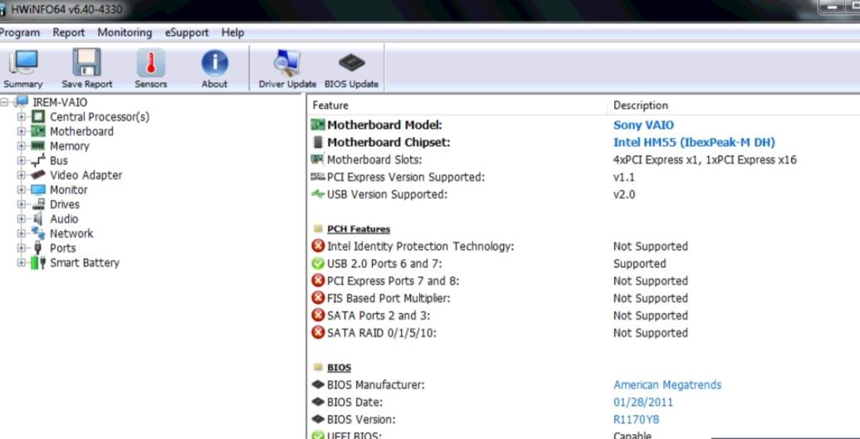Screen dimensions: 860x439
Task: Click the Smart Battery icon
Action: pos(38,262)
